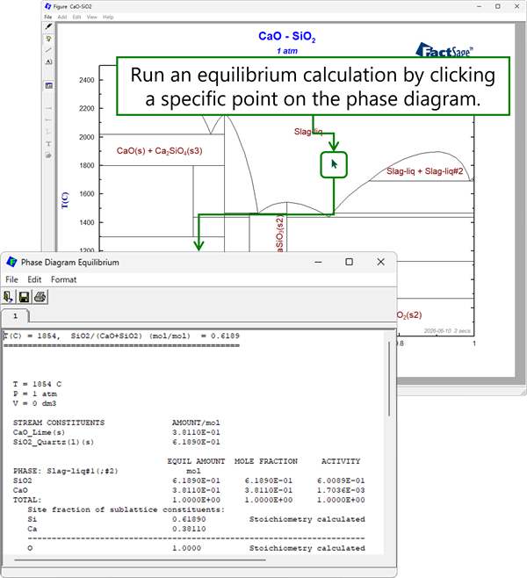Click the highlighted cursor point on the diagram
This screenshot has width=527, height=578.
(x=334, y=165)
